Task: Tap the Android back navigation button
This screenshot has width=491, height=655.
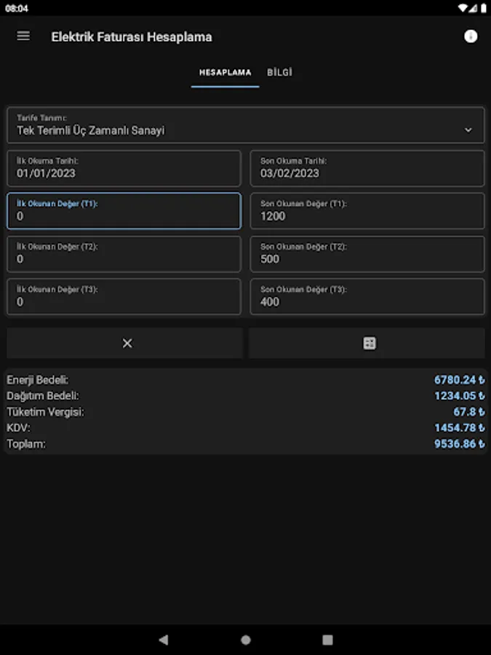Action: [163, 640]
